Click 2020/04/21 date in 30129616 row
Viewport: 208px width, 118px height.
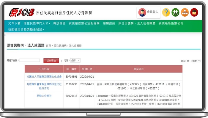(87, 96)
